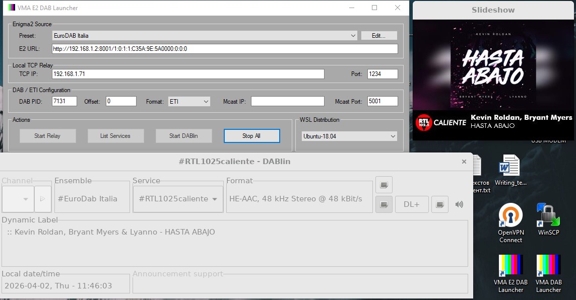Click the HASTA ABAJO caption under the artist
576x300 pixels.
click(x=493, y=126)
